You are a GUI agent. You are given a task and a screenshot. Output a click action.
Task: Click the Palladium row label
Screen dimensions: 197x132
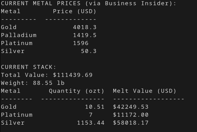pyautogui.click(x=19, y=35)
